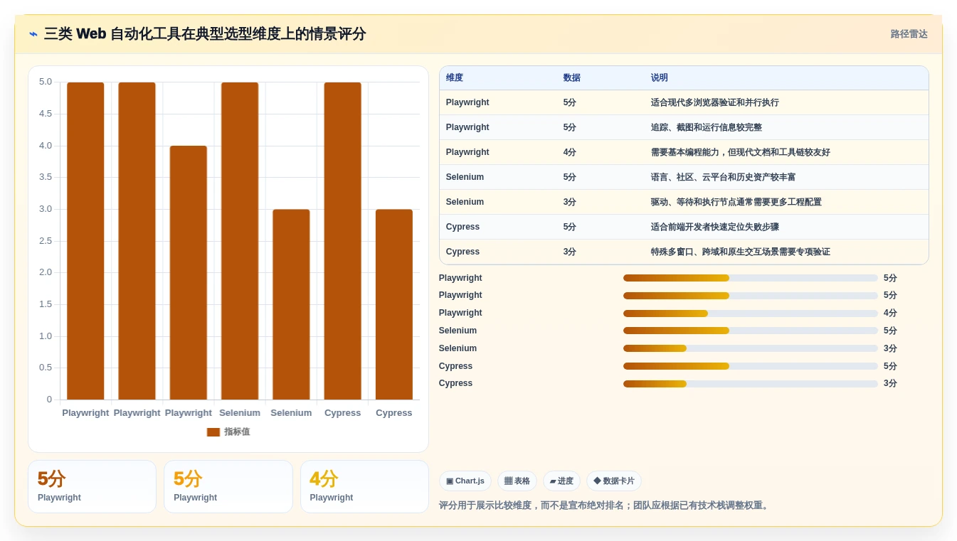Click the lightning icon beside the title
The image size is (957, 541).
33,34
